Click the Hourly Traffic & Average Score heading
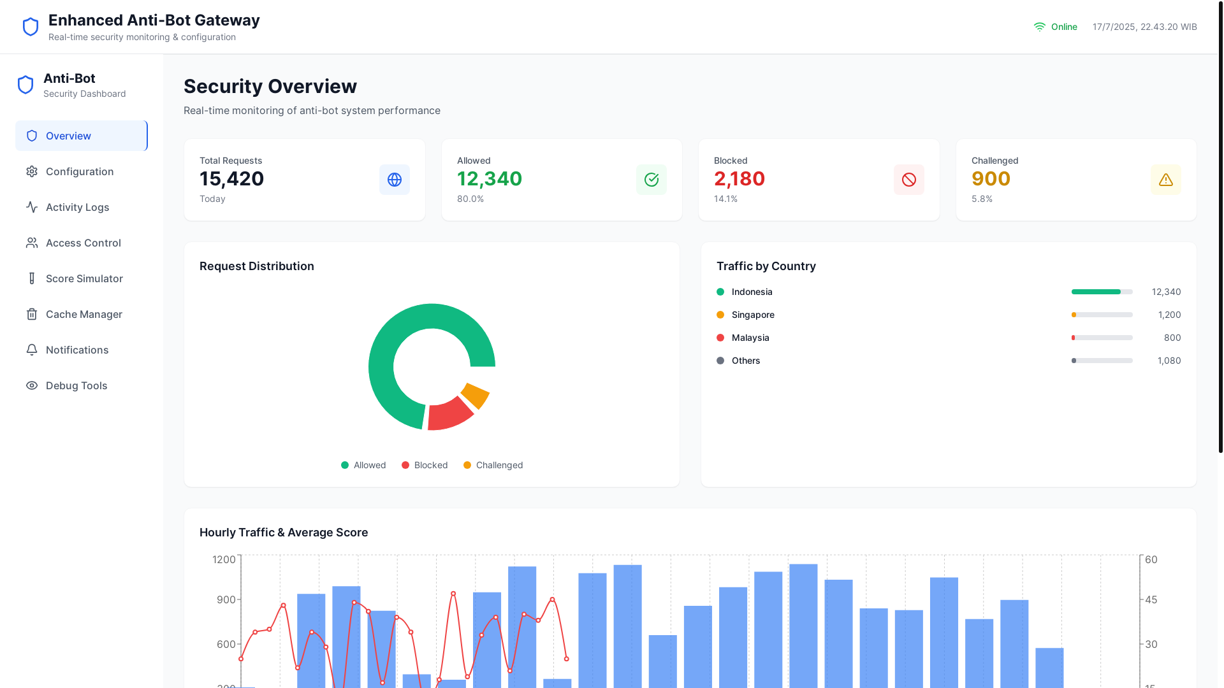Screen dimensions: 1224x688 click(x=284, y=533)
